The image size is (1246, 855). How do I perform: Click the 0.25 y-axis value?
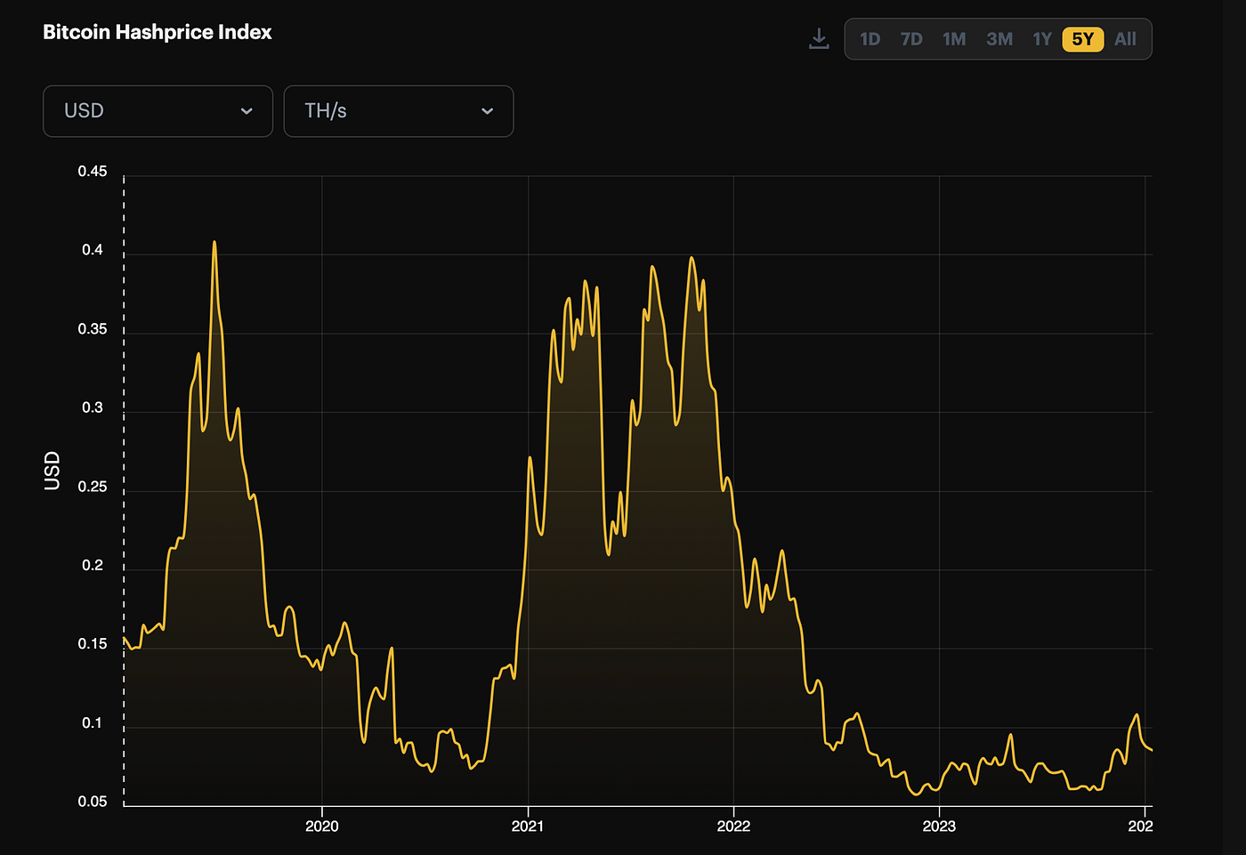tap(93, 487)
